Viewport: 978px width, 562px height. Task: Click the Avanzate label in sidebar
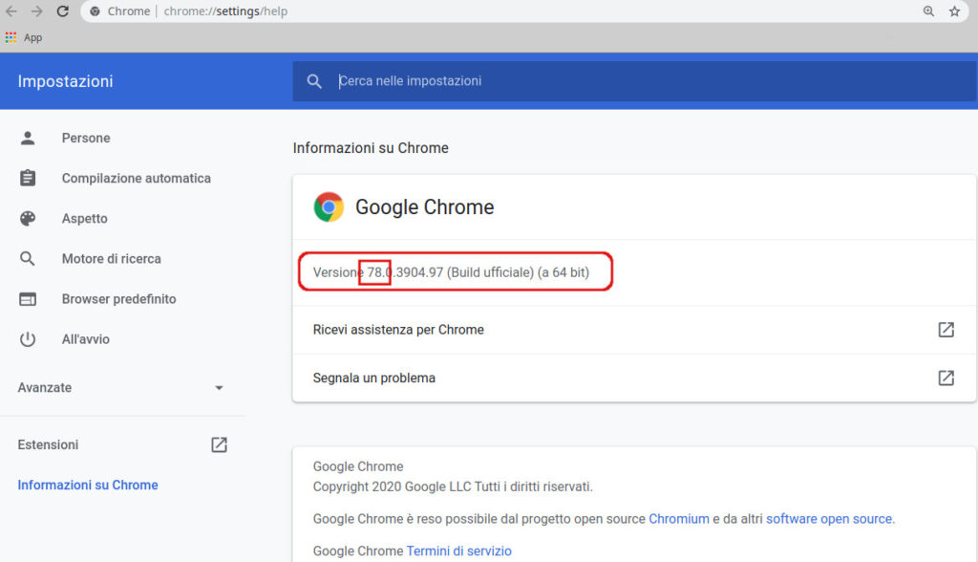pyautogui.click(x=45, y=388)
